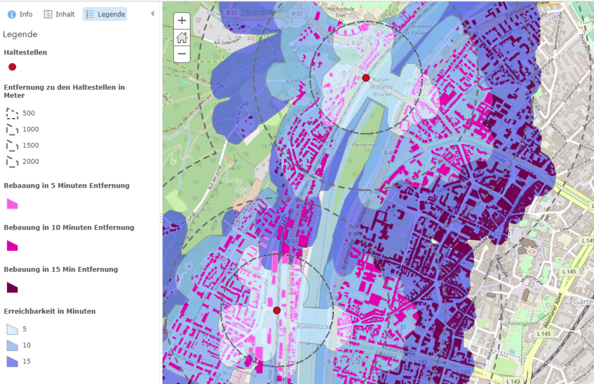The image size is (594, 384).
Task: Click the 1500 meter dashed legend symbol
Action: (12, 145)
